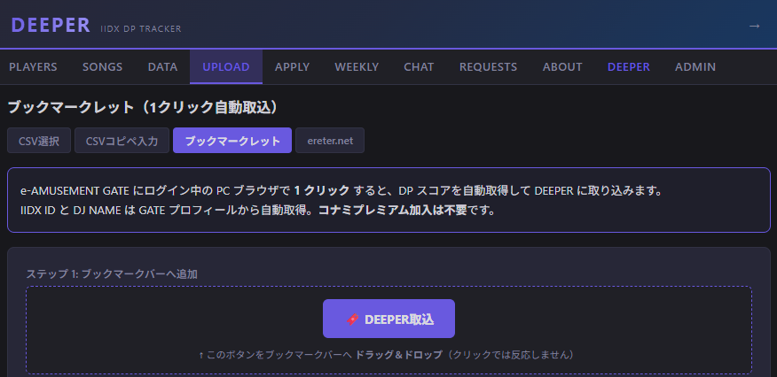Open the purple DEEPER nav tab

tap(629, 66)
